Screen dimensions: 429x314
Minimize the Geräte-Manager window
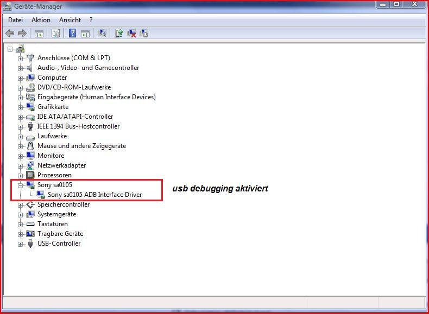pos(383,4)
